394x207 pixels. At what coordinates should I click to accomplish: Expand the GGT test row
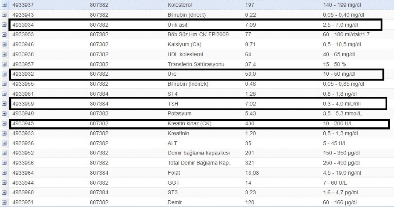pyautogui.click(x=4, y=183)
